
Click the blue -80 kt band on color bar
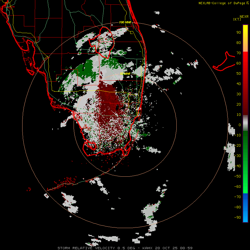(245, 207)
